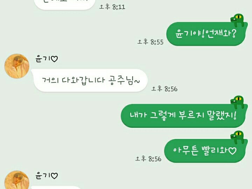The image size is (252, 189).
Task: Tap the 오후 8:55 timestamp
Action: coord(150,42)
